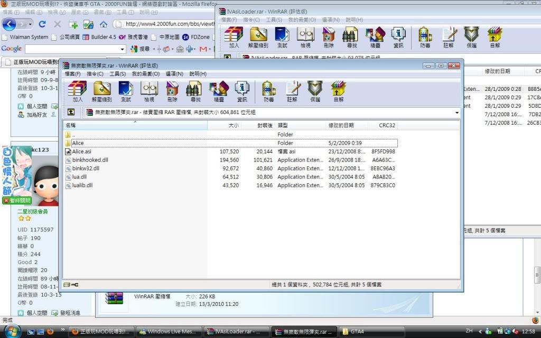Click the Firefox reload page button

click(x=42, y=24)
